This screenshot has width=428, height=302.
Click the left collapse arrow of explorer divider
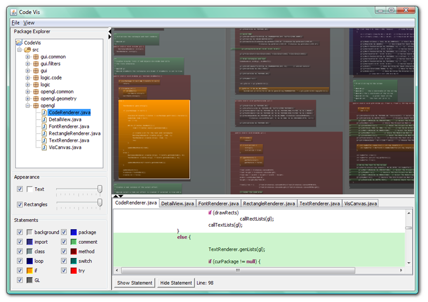click(110, 31)
